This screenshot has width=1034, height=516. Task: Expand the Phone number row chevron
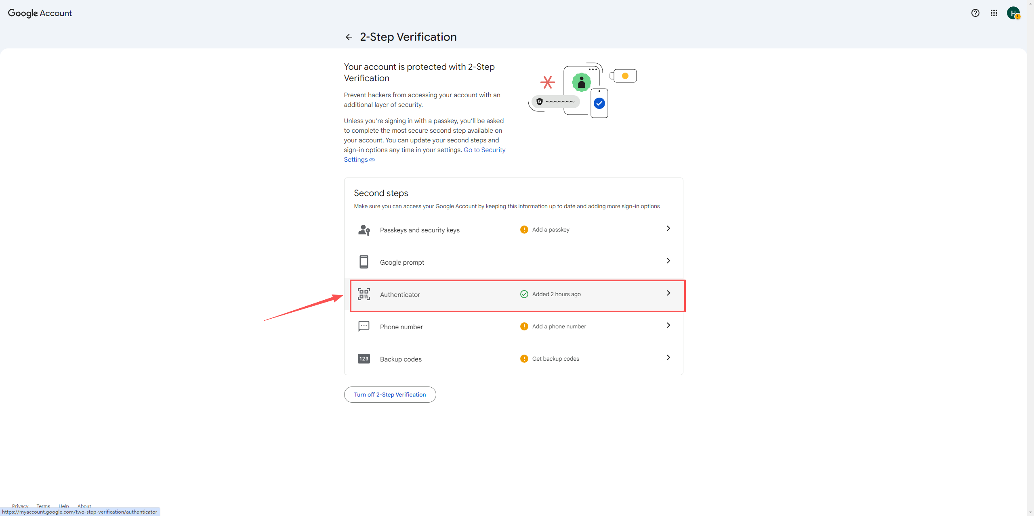coord(668,325)
